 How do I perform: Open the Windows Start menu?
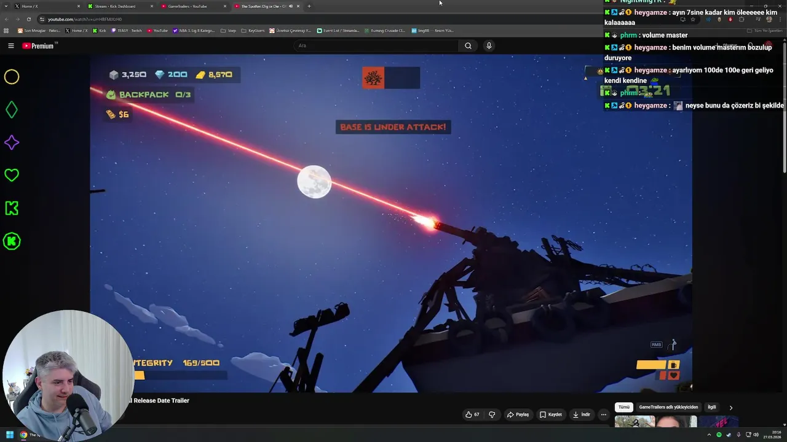(9, 435)
